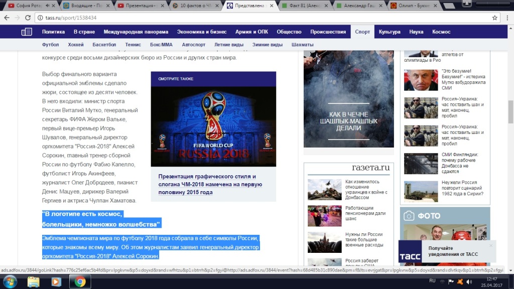
Task: Close the Презентация YouTube tab
Action: pos(162,6)
